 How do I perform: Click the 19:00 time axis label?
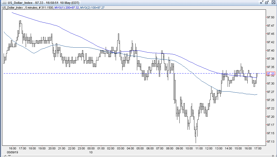coord(42,148)
